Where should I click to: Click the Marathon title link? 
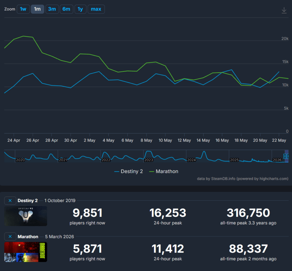[28, 237]
